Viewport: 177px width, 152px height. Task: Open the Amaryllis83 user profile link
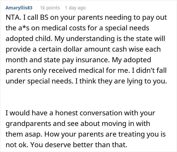pos(19,8)
